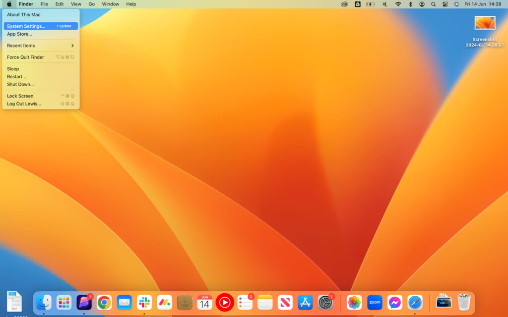Screen dimensions: 508x317
Task: Select About This Mac from Apple menu
Action: 23,14
